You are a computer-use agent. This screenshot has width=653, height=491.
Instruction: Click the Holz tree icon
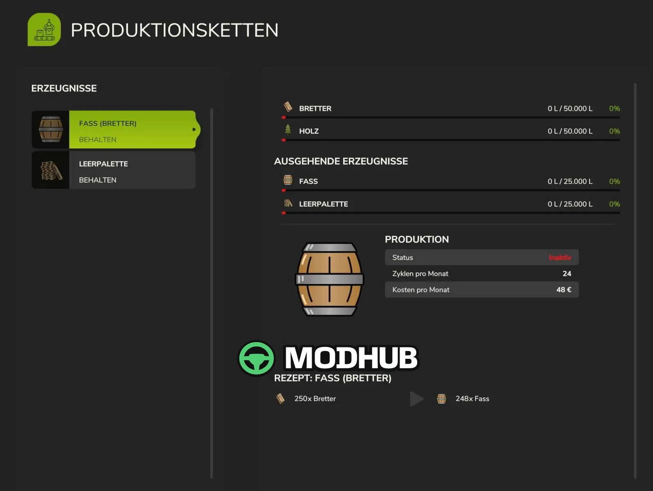288,130
